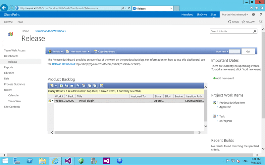Expand the New Work Item dropdown
The width and height of the screenshot is (265, 165).
click(x=88, y=52)
